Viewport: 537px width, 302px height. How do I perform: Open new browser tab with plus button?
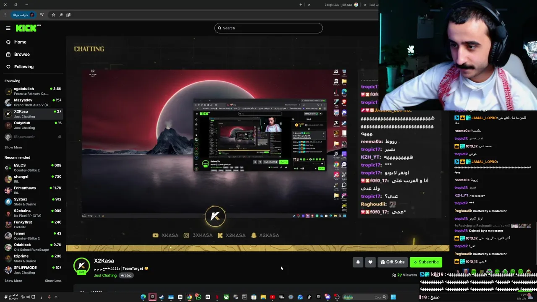(x=300, y=5)
